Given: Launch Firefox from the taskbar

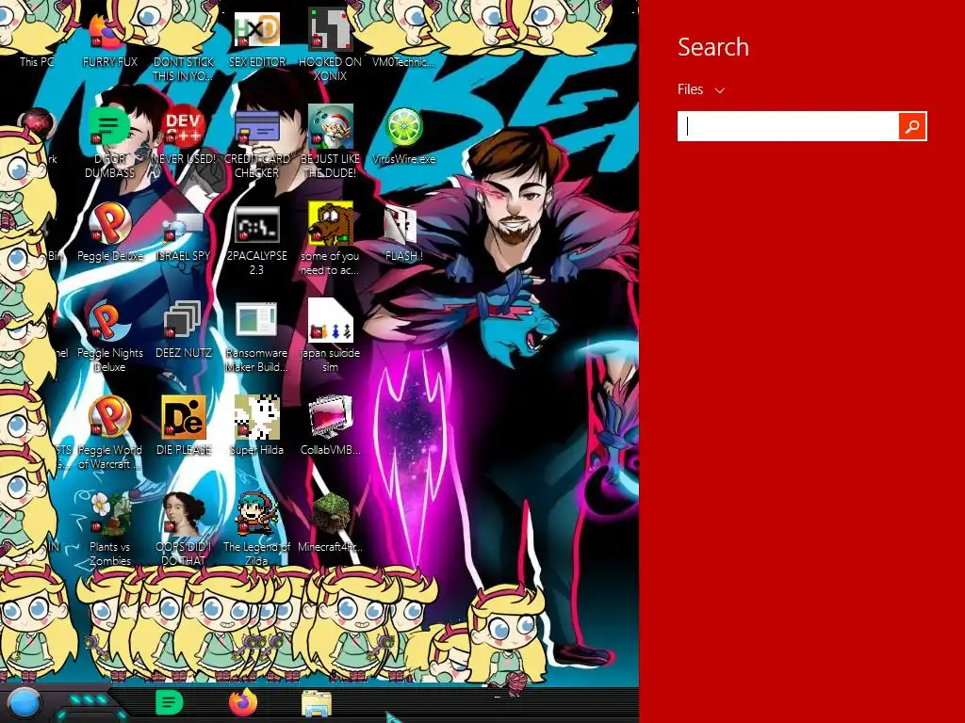Looking at the screenshot, I should 243,702.
